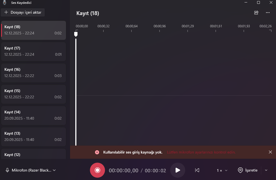Select the Kayıt (13) recording in the list
This screenshot has height=180, width=276.
[33, 137]
